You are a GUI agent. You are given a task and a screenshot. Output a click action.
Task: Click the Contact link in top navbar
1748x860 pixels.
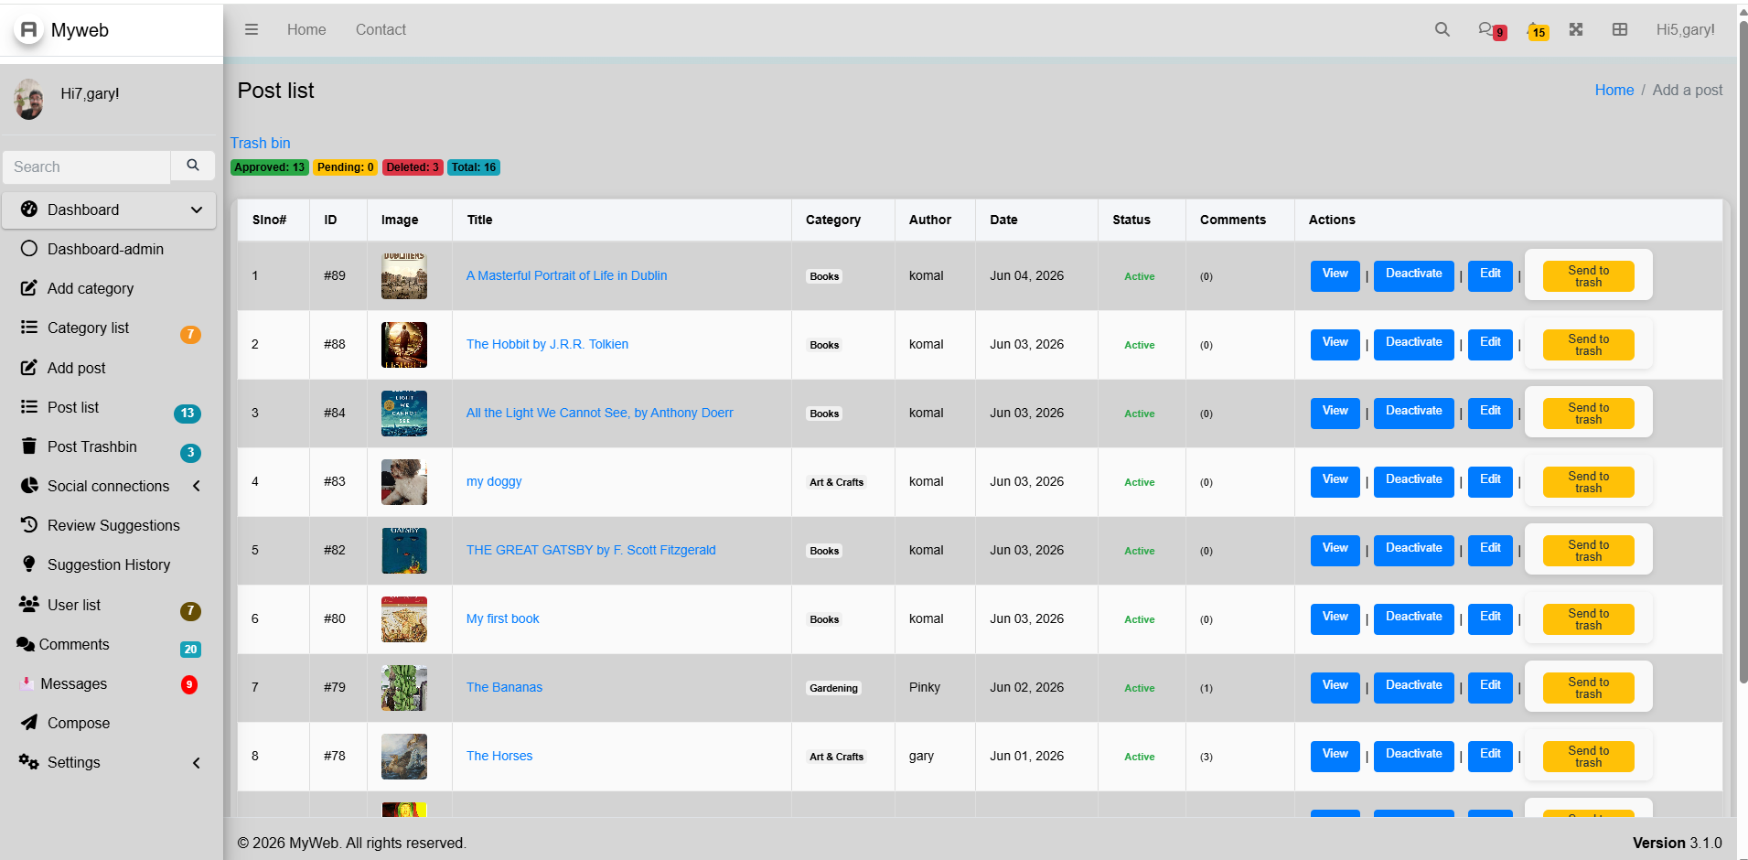[x=381, y=29]
